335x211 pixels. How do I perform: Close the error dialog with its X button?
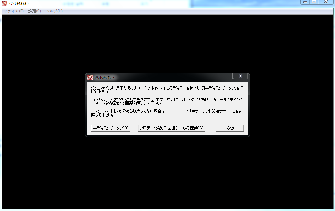coord(240,76)
